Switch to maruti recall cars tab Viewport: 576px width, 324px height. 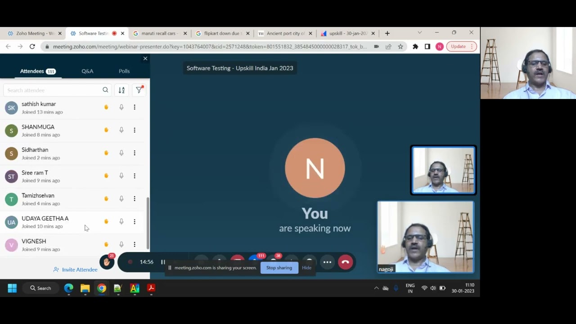(160, 33)
